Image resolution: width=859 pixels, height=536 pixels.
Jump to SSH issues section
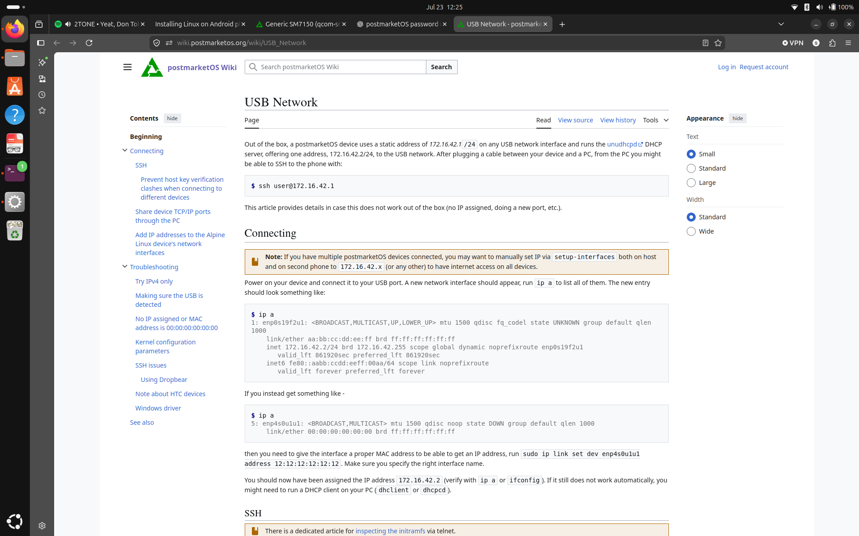(x=151, y=365)
